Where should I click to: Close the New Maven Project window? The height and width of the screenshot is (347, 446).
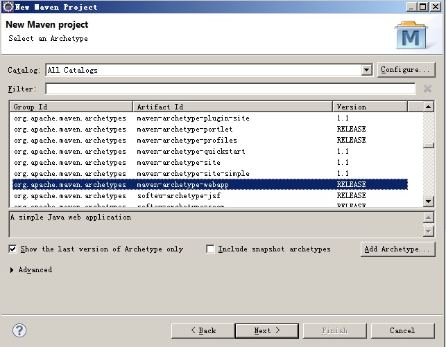(x=436, y=6)
